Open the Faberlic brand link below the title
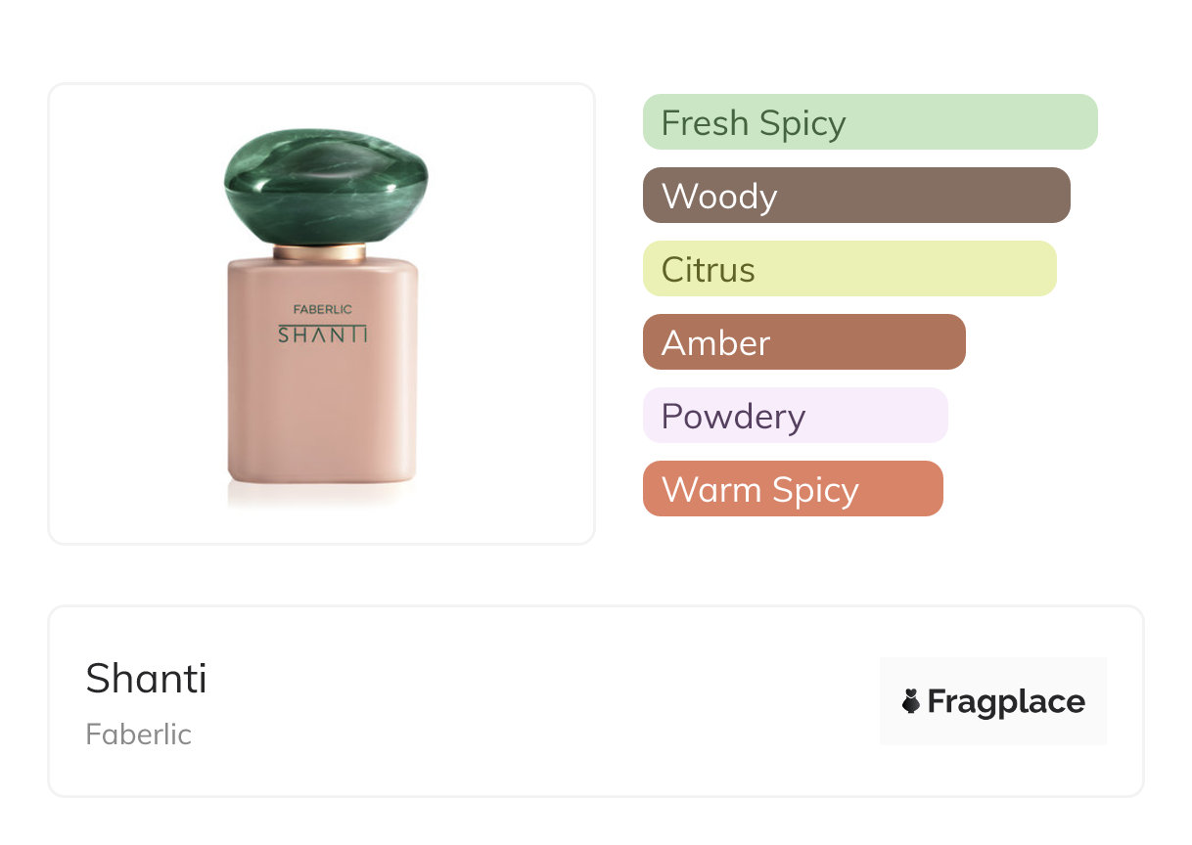 [139, 734]
